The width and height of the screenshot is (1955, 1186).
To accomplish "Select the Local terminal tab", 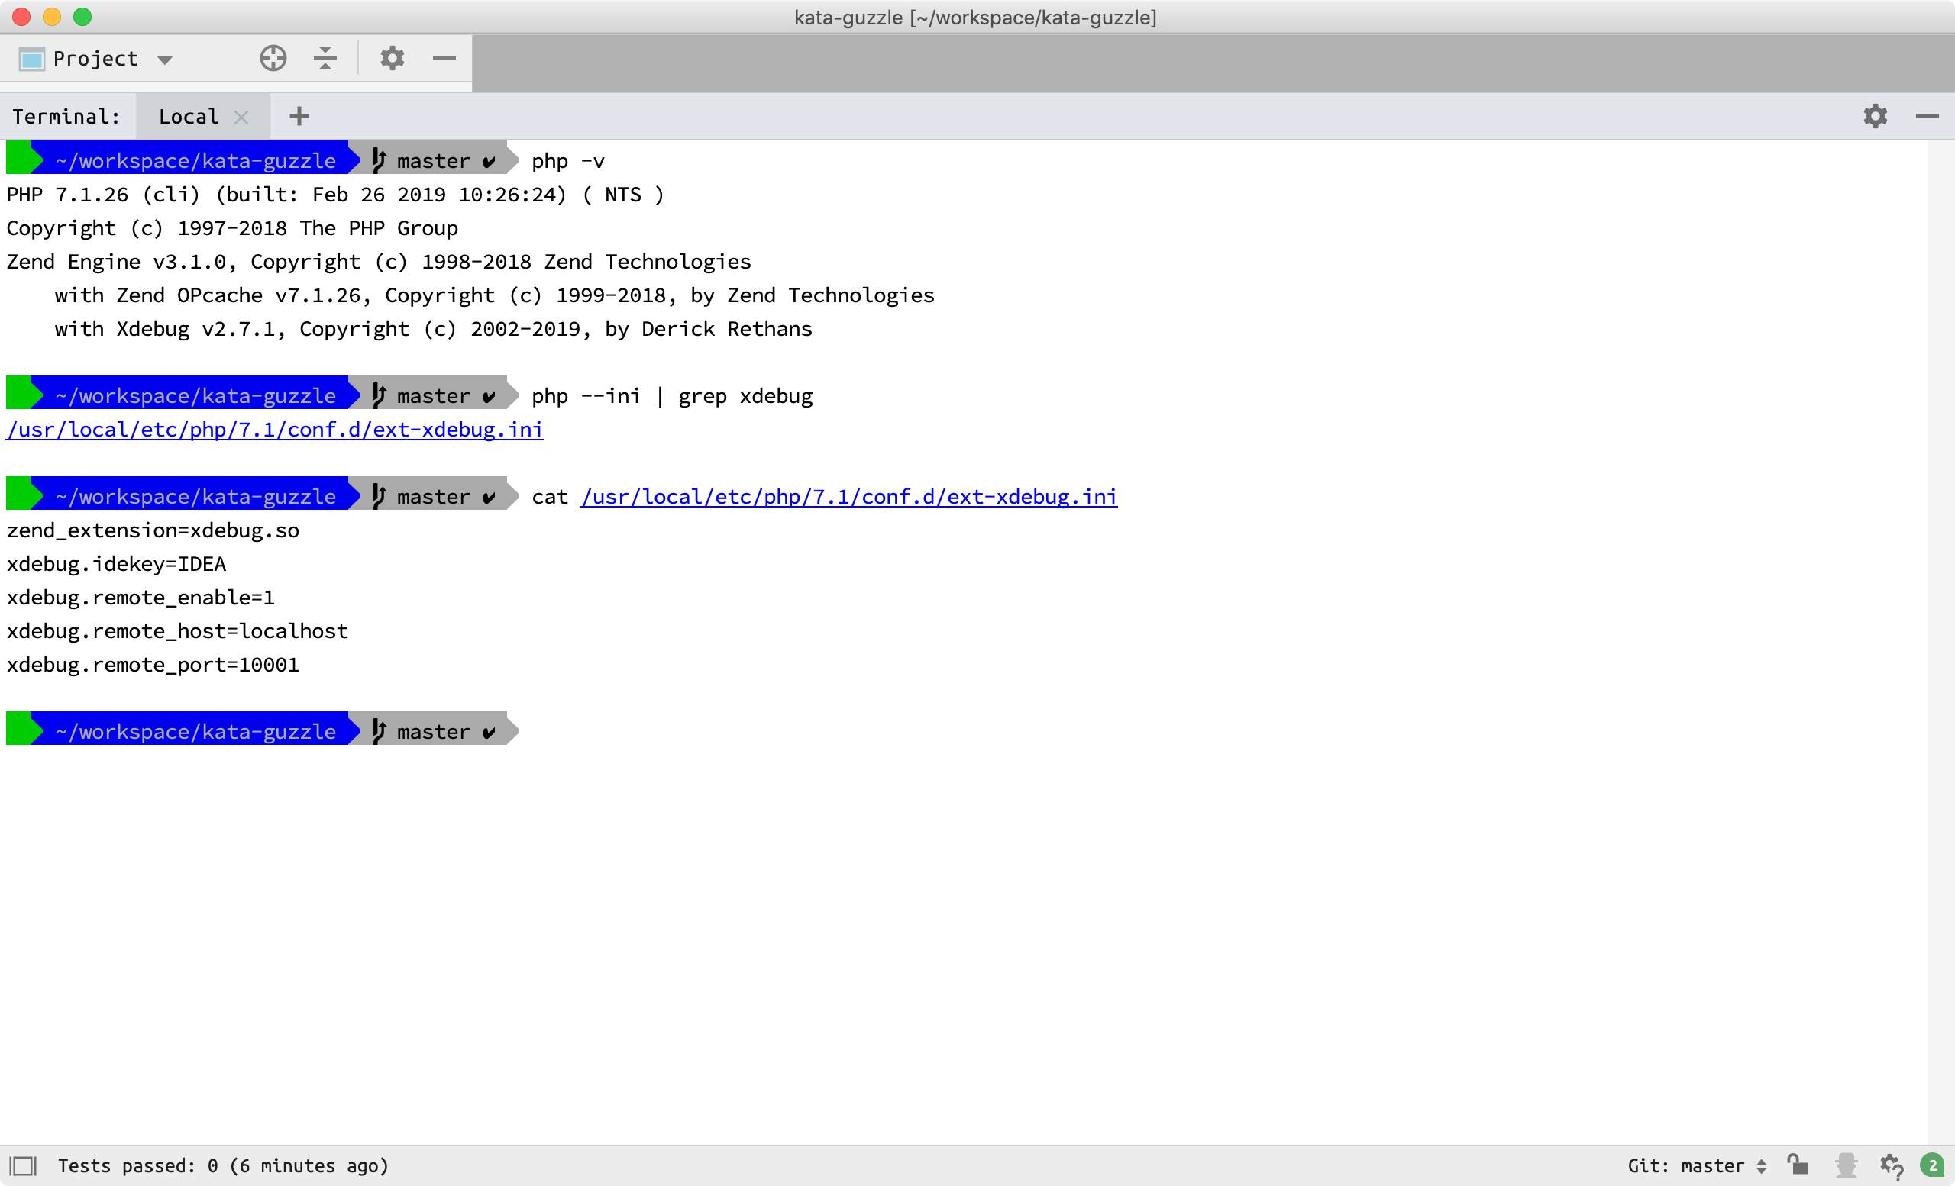I will (188, 118).
